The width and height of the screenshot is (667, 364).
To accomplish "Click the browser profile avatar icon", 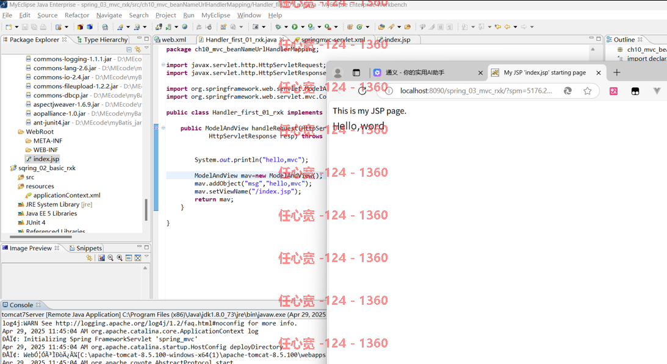I will [x=337, y=73].
